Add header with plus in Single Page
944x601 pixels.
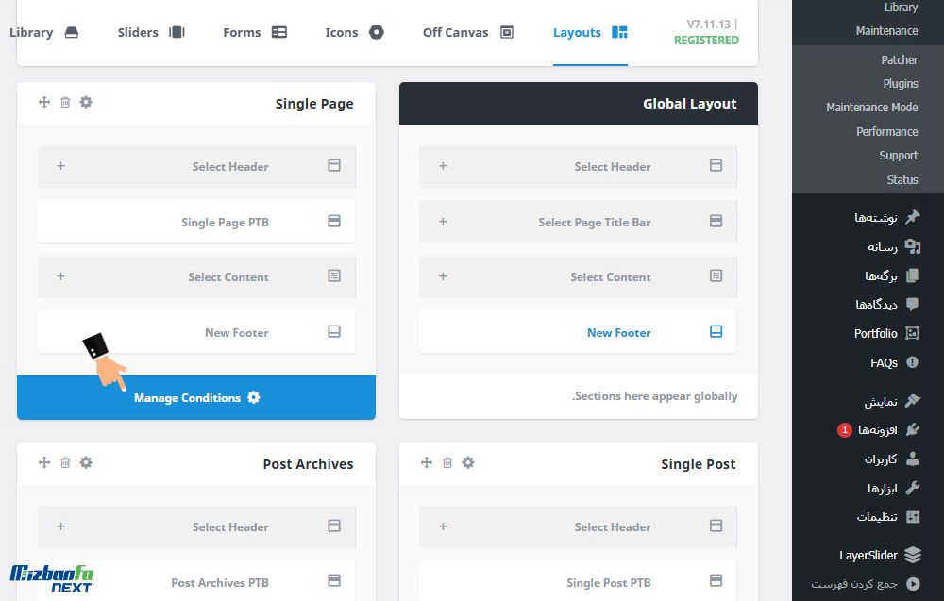click(60, 166)
